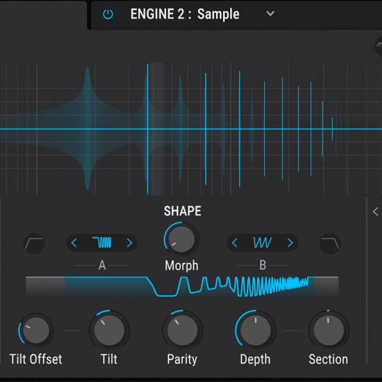Image resolution: width=382 pixels, height=382 pixels.
Task: Click the ENGINE 2 : Sample title
Action: [x=184, y=14]
